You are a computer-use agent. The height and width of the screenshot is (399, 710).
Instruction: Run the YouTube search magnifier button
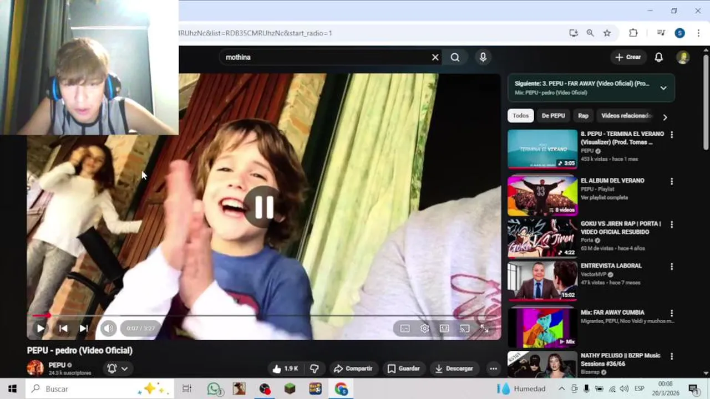coord(455,57)
